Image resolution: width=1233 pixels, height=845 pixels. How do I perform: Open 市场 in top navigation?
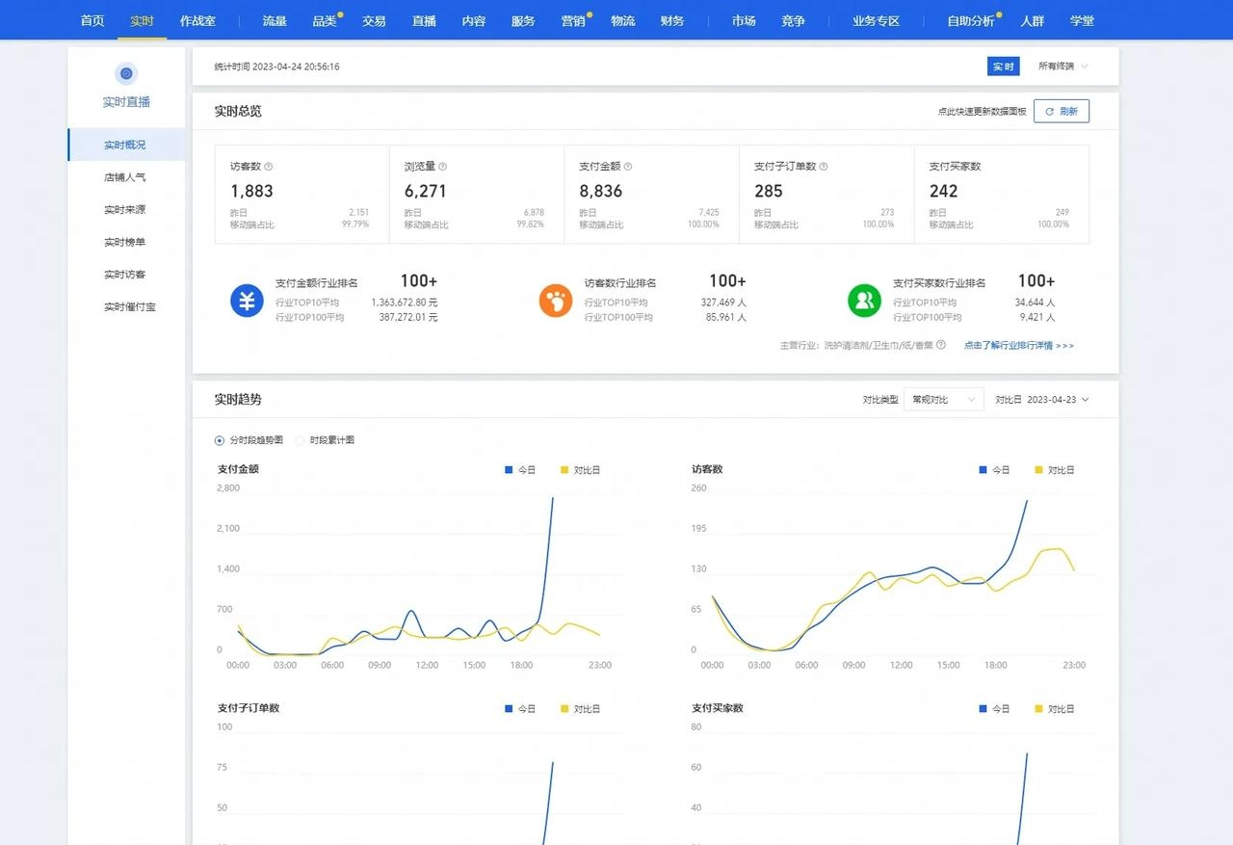click(744, 20)
